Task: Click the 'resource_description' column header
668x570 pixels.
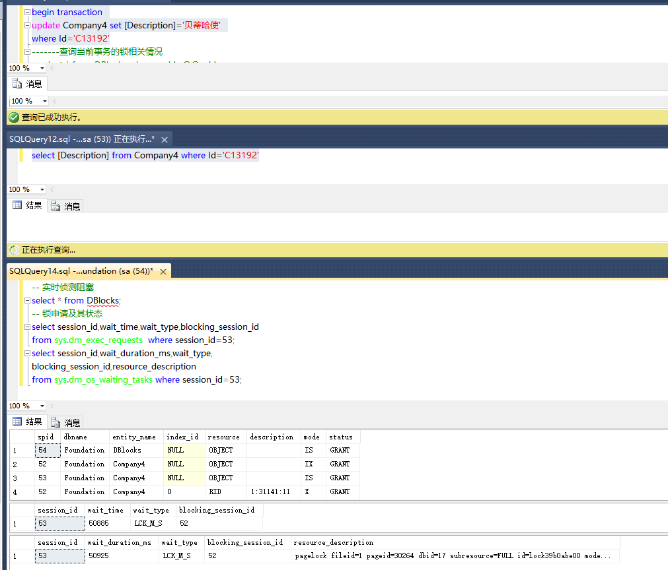Action: coord(455,542)
